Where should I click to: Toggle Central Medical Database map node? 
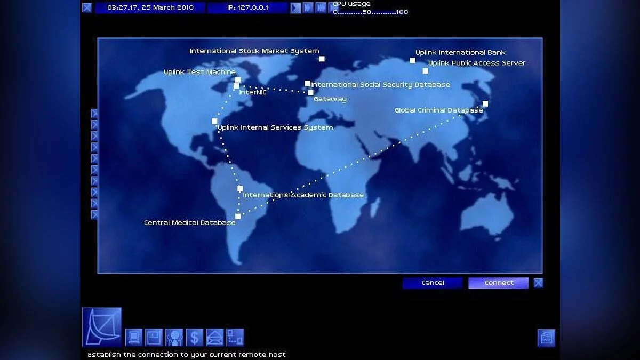tap(238, 216)
